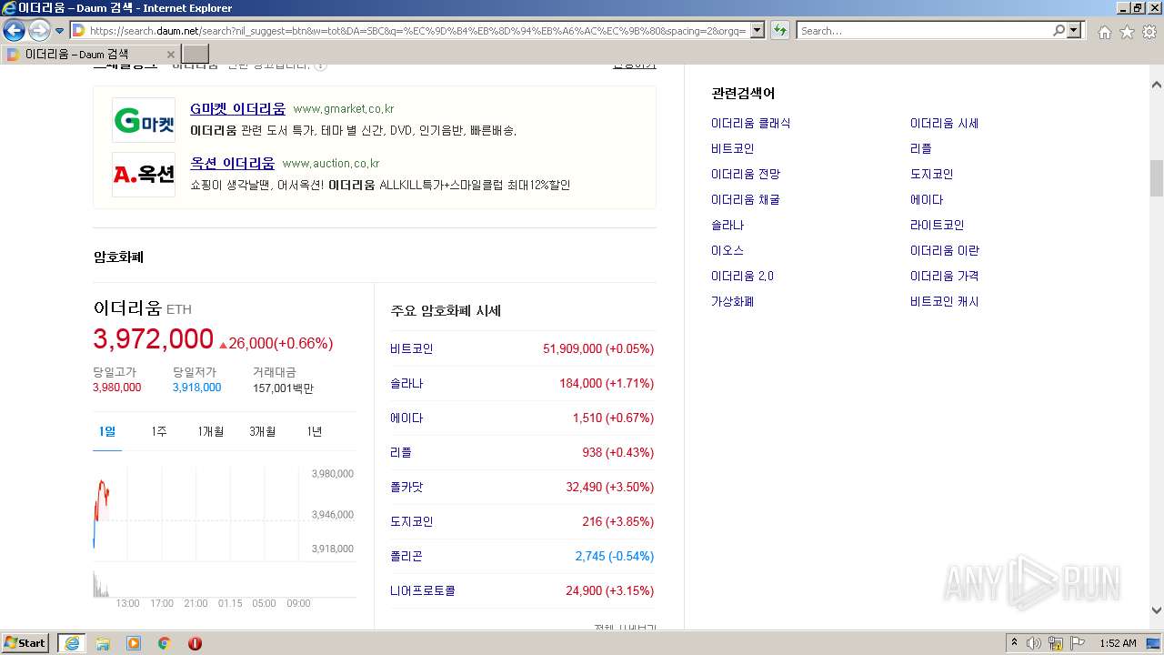
Task: Open 비트코인 in the price list
Action: tap(412, 348)
